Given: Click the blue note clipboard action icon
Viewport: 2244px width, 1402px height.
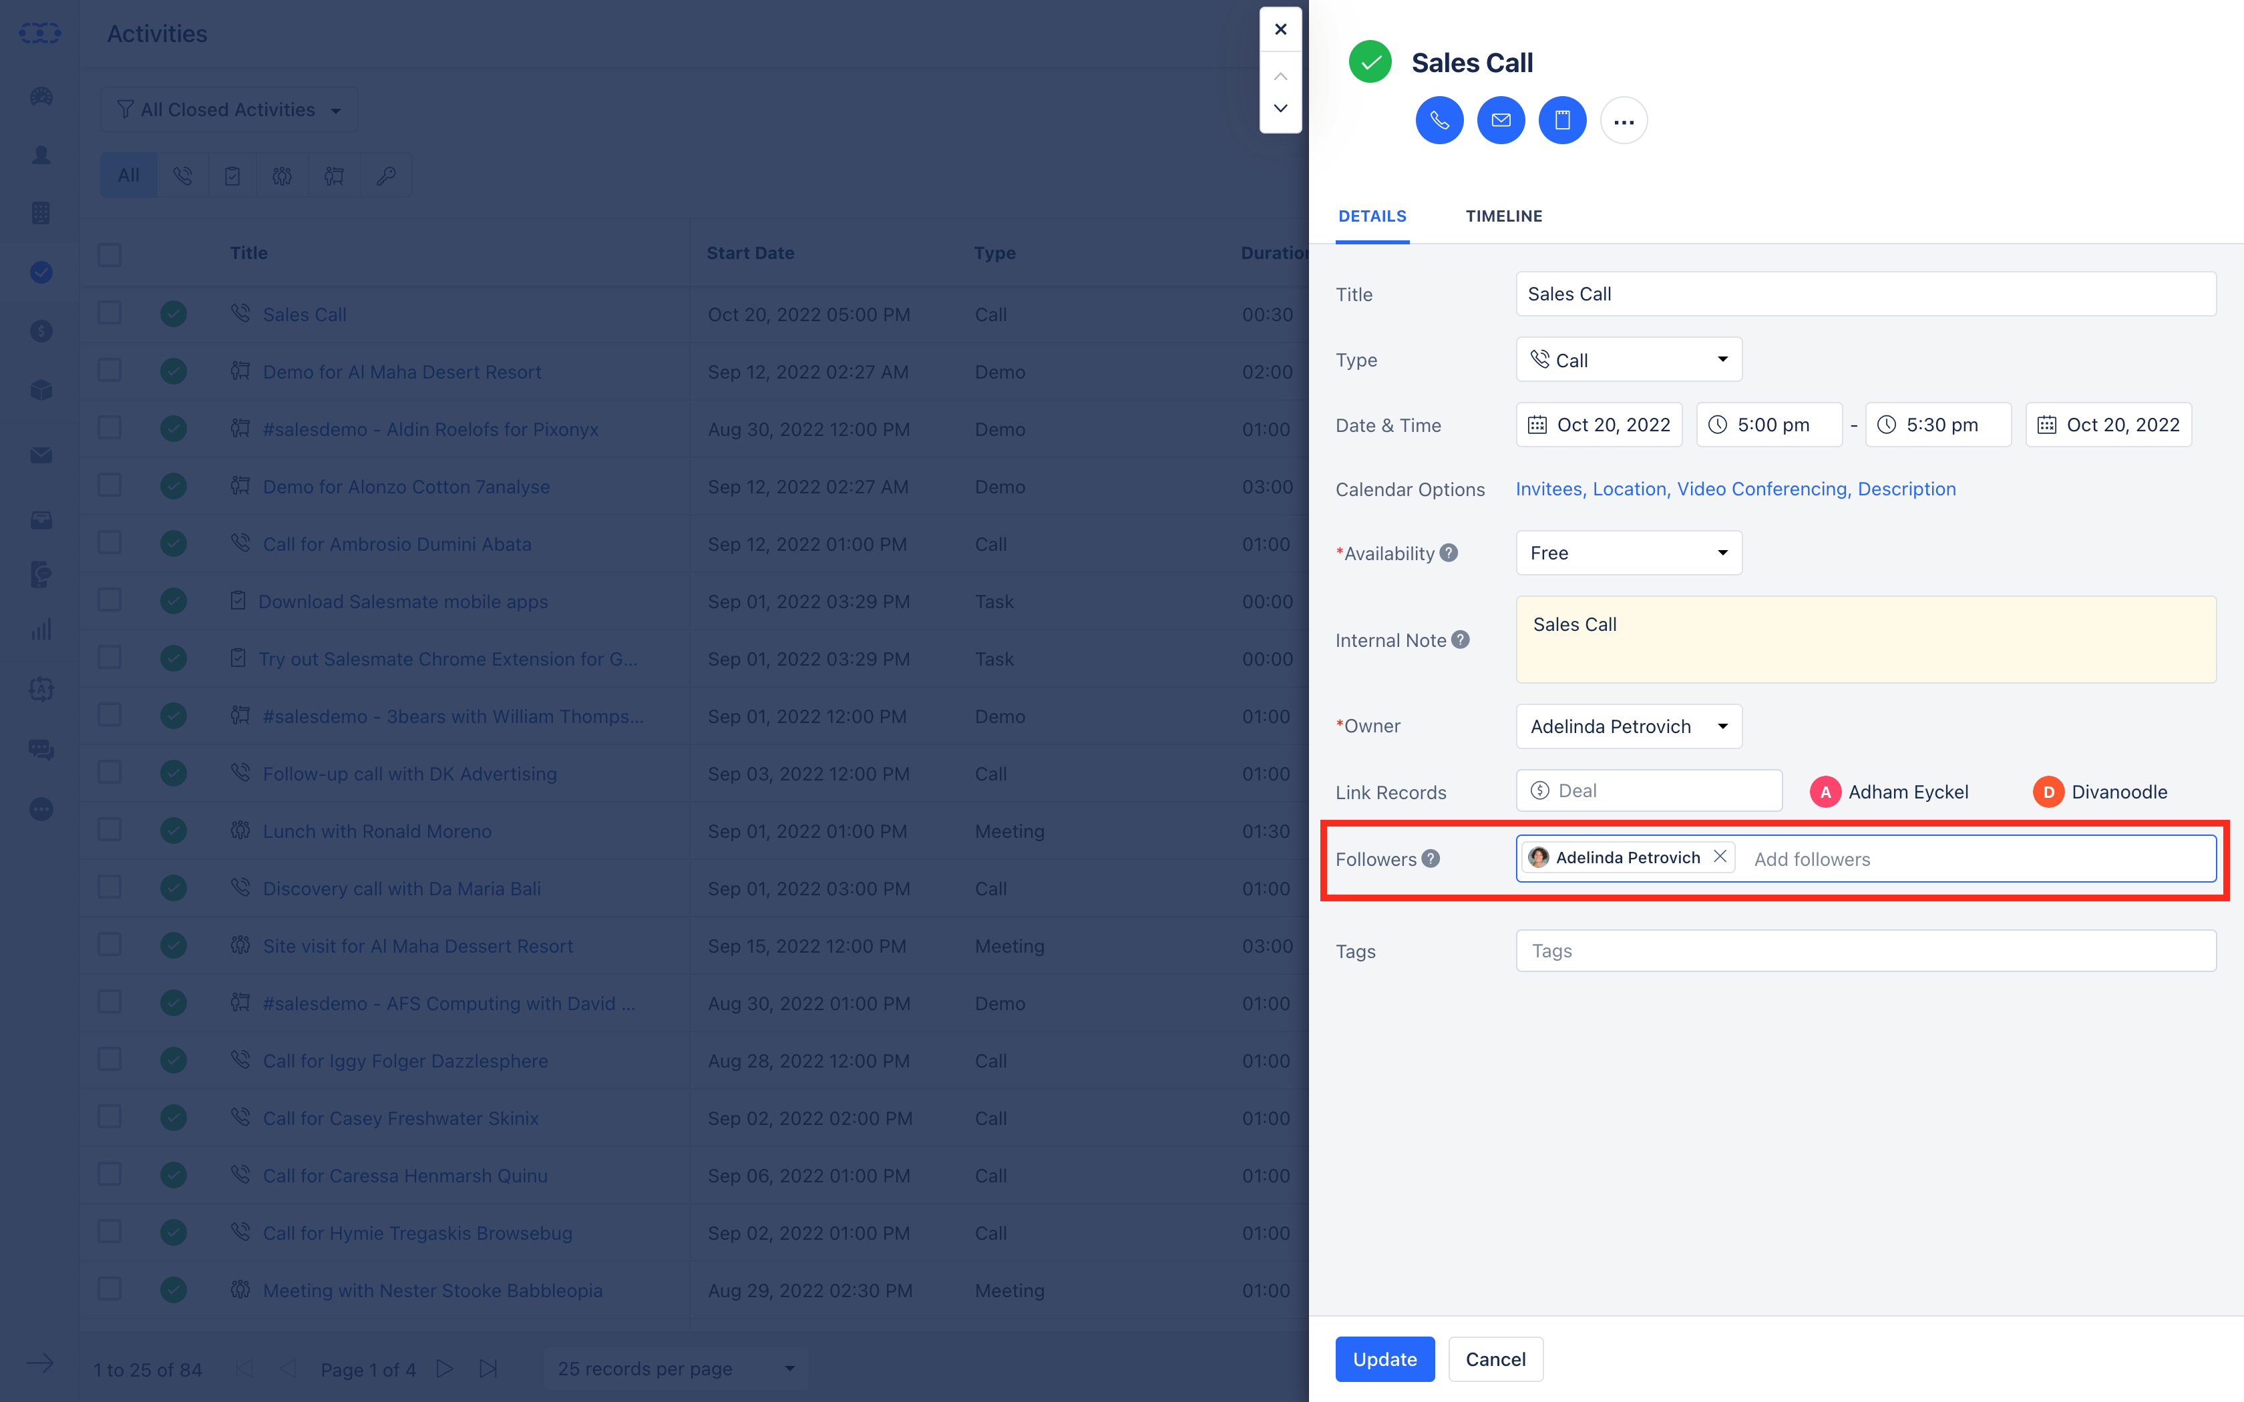Looking at the screenshot, I should click(1563, 121).
